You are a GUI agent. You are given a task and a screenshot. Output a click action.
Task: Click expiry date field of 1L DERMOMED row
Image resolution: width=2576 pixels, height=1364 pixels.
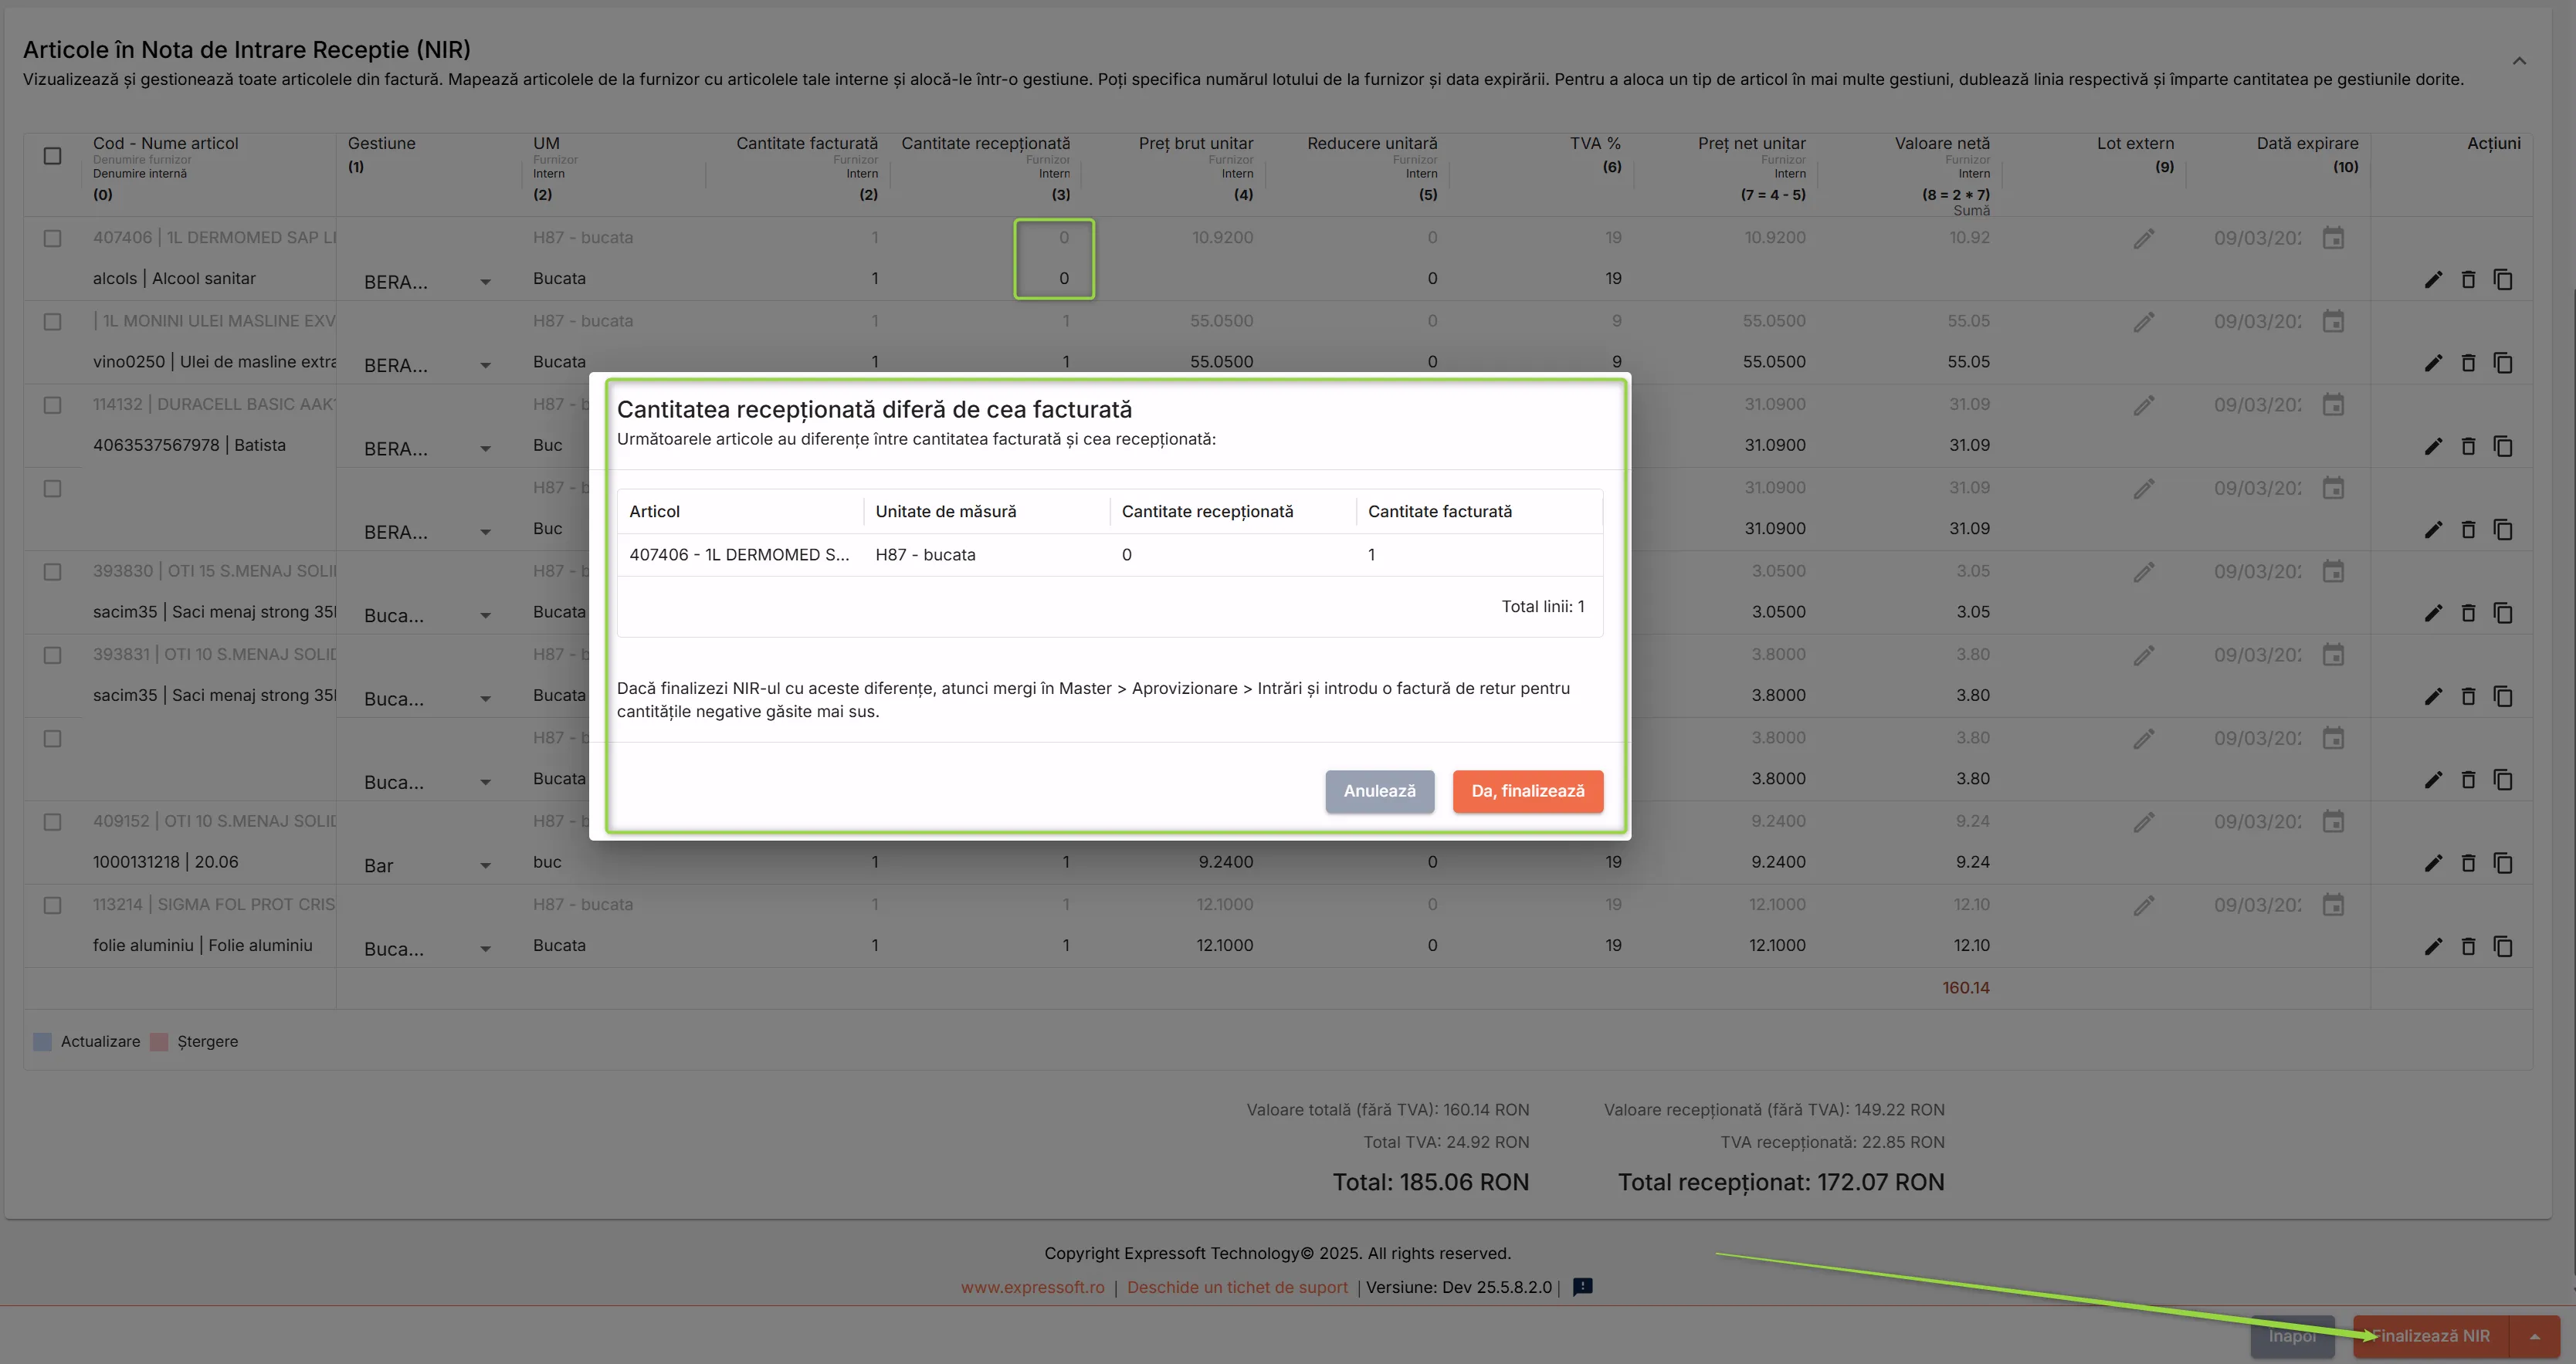tap(2257, 238)
